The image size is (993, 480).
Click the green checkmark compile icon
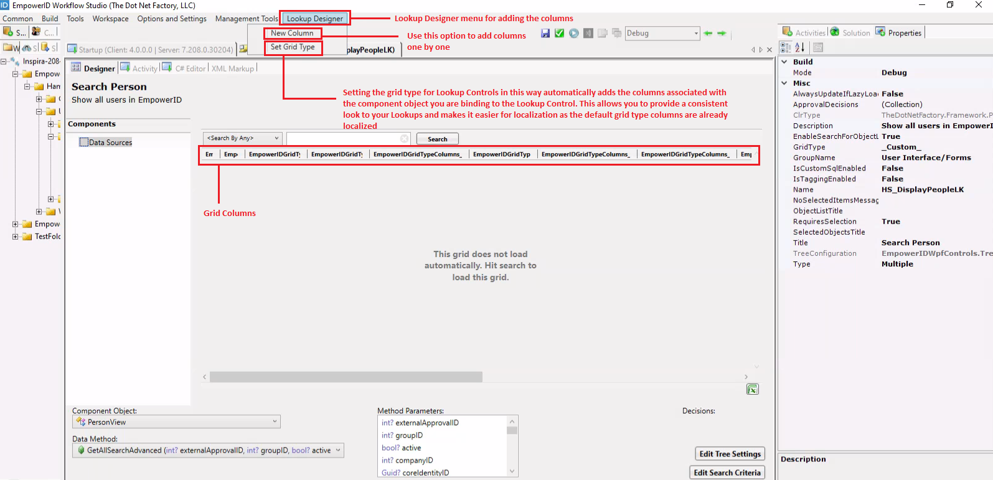[x=560, y=33]
